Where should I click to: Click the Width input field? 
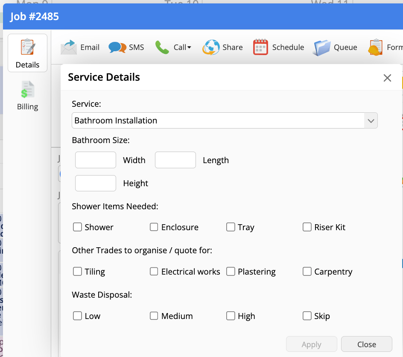pos(96,160)
